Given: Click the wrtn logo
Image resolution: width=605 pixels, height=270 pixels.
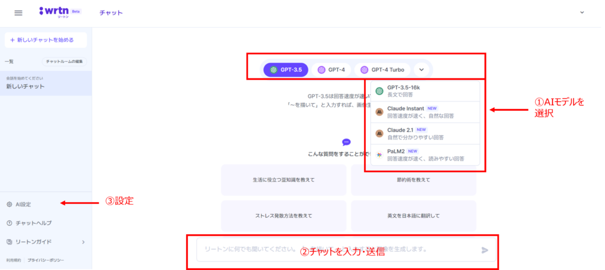Looking at the screenshot, I should tap(54, 12).
